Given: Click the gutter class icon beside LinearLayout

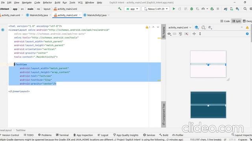Looking at the screenshot, I should (x=3, y=30).
